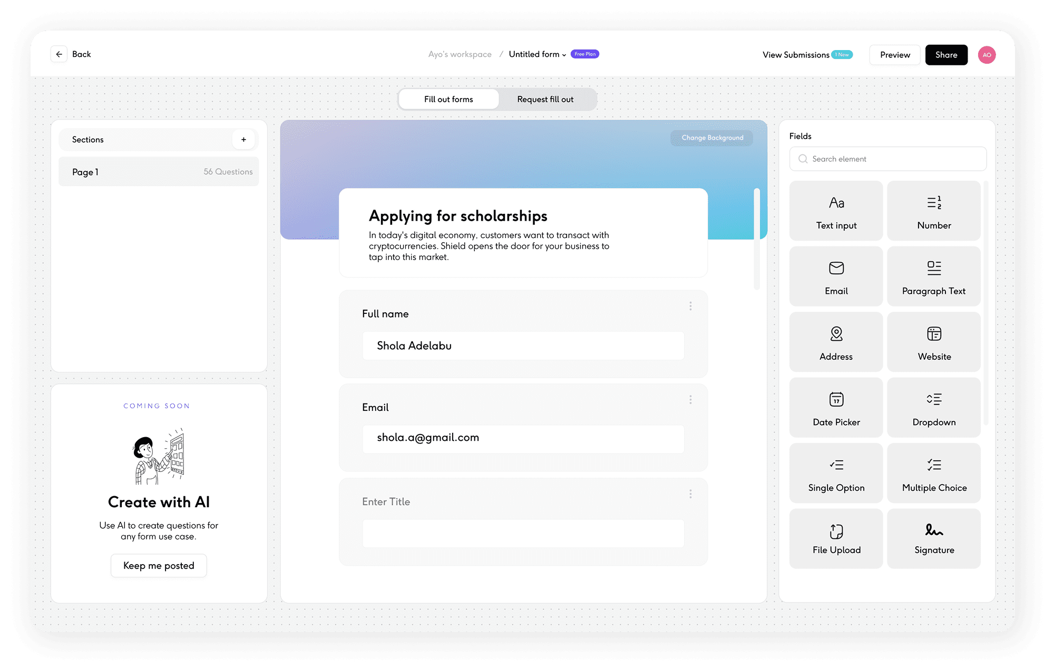The width and height of the screenshot is (1054, 671).
Task: Insert an Email field from Fields panel
Action: 836,277
